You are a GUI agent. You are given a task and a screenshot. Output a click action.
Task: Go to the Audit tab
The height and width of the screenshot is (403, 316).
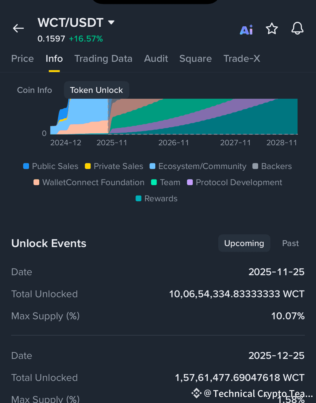coord(156,59)
